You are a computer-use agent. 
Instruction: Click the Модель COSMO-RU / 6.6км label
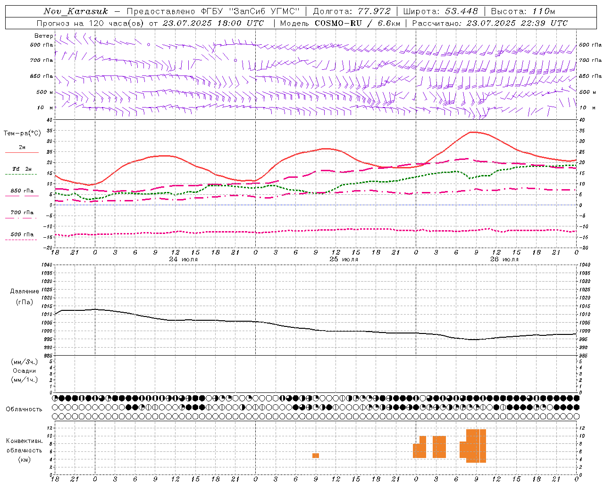click(x=340, y=23)
